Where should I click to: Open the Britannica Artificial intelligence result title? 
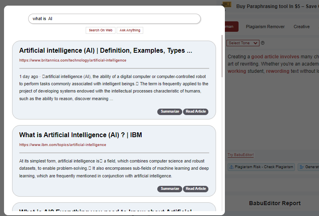(105, 50)
